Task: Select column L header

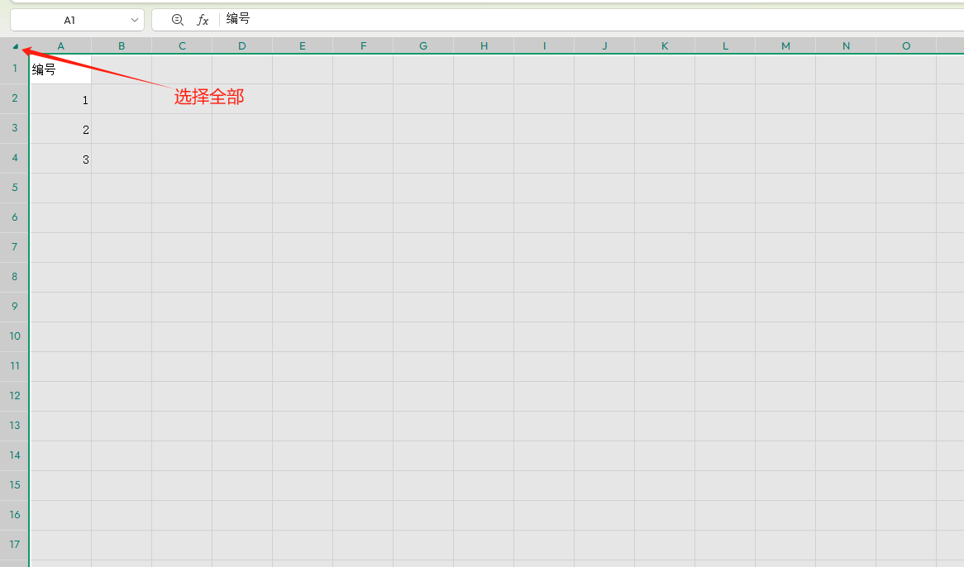Action: pyautogui.click(x=725, y=46)
